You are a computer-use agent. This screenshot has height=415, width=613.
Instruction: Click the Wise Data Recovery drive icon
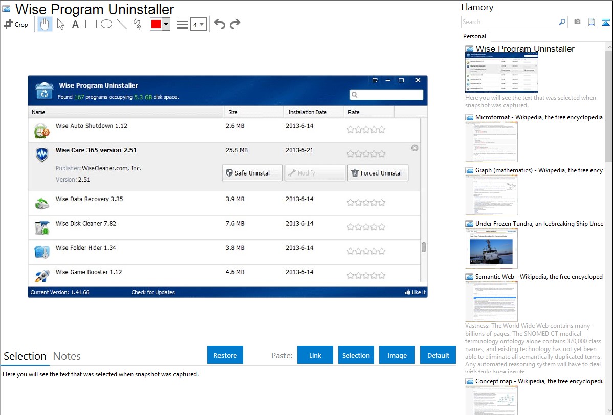pos(42,203)
